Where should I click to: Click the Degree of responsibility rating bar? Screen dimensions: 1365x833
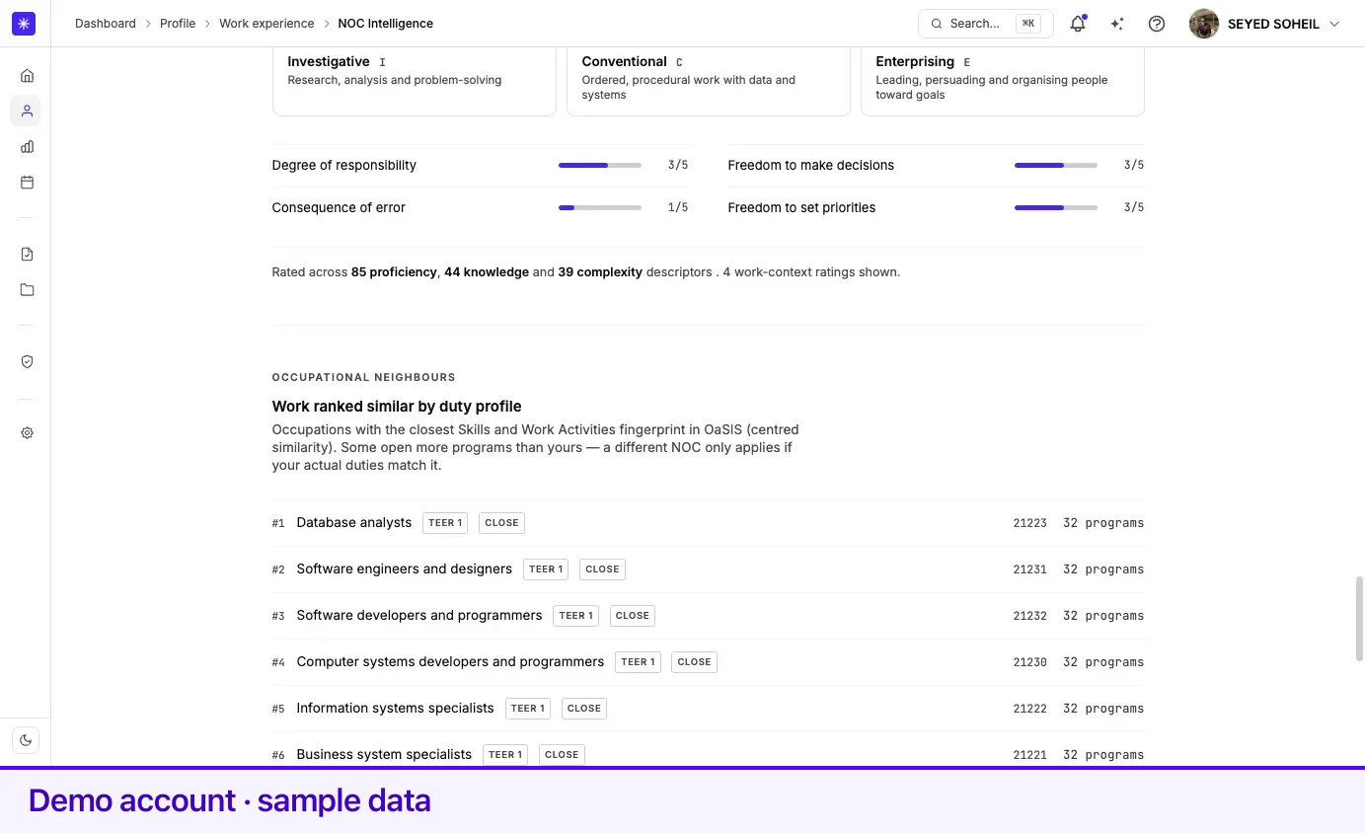click(x=600, y=165)
